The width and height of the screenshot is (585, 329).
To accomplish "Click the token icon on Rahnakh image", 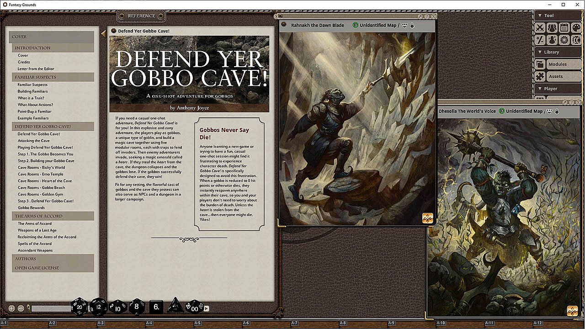I will 428,218.
